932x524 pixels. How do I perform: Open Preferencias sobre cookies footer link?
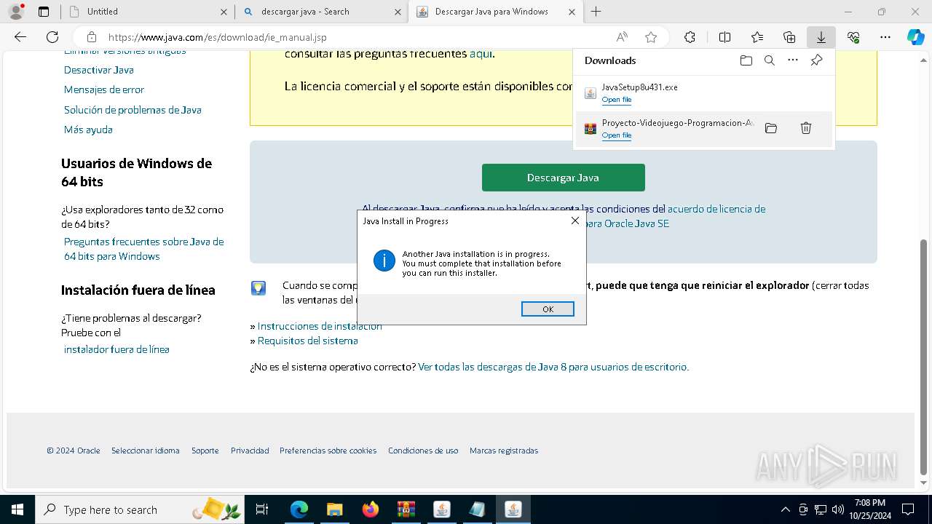tap(328, 450)
